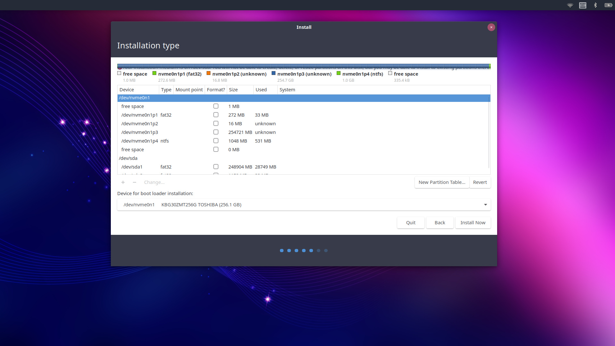Image resolution: width=615 pixels, height=346 pixels.
Task: Toggle format checkbox for /dev/sda1
Action: coord(216,167)
